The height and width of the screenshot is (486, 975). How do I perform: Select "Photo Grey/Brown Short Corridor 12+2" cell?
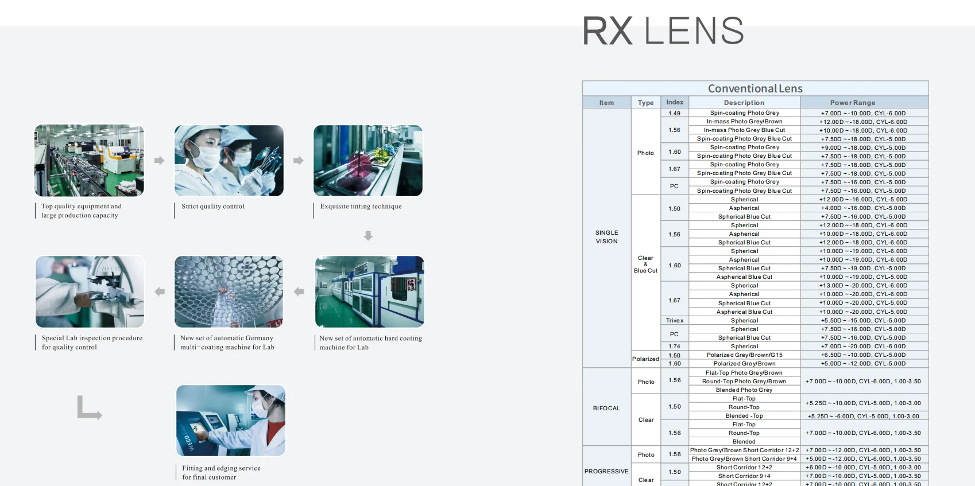pos(744,450)
